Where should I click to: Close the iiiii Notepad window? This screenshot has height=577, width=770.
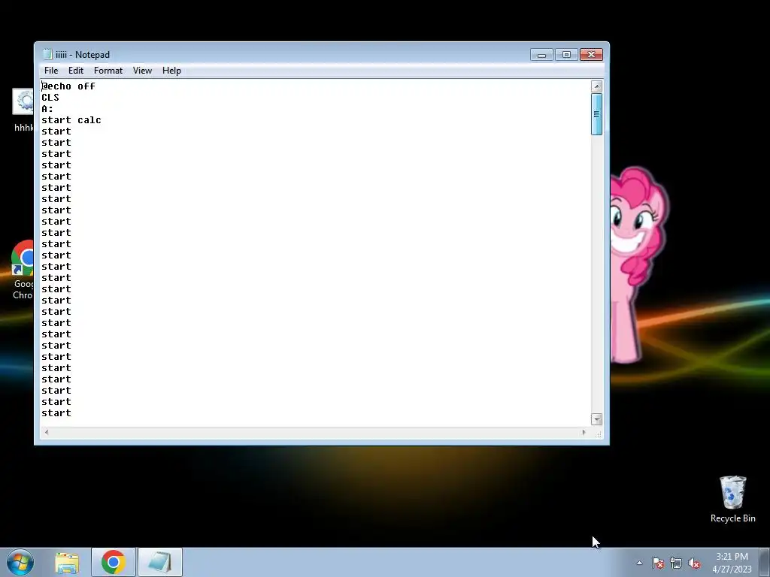591,54
